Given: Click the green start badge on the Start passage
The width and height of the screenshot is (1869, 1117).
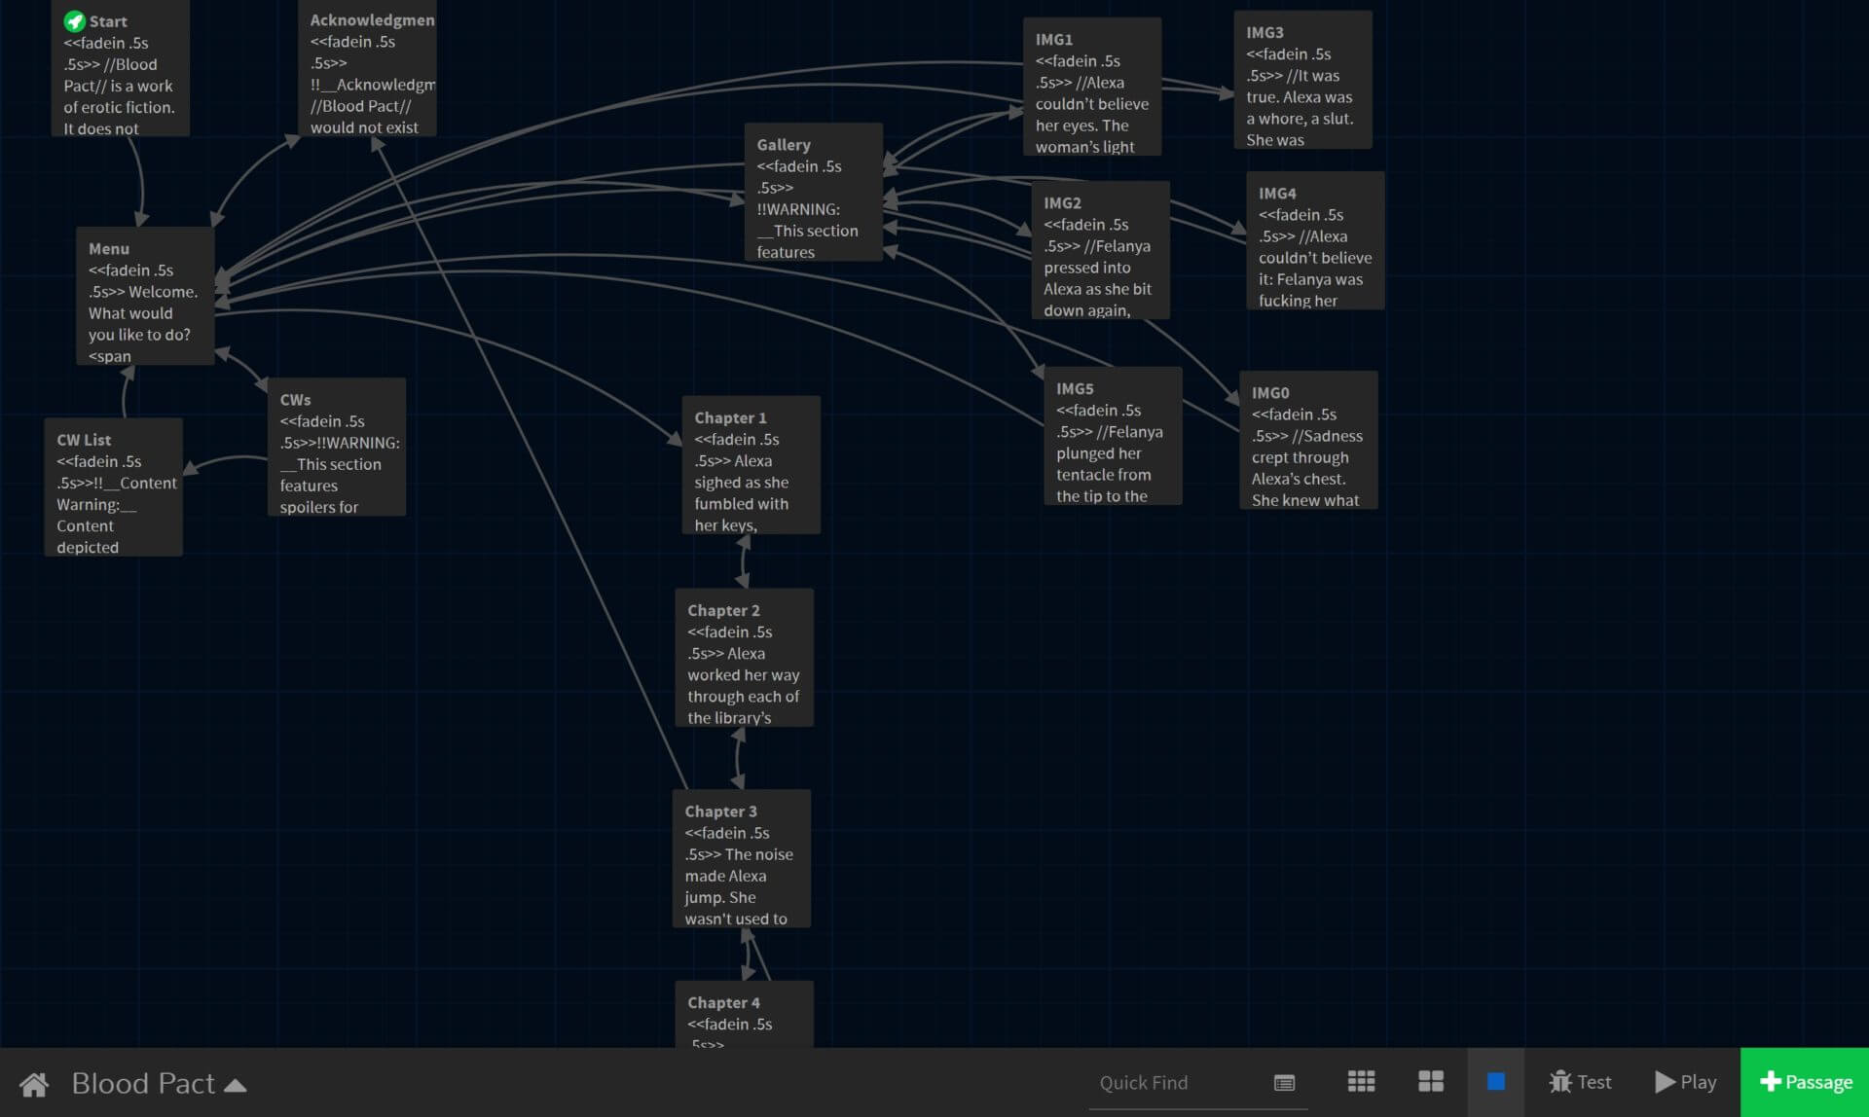Looking at the screenshot, I should point(73,19).
